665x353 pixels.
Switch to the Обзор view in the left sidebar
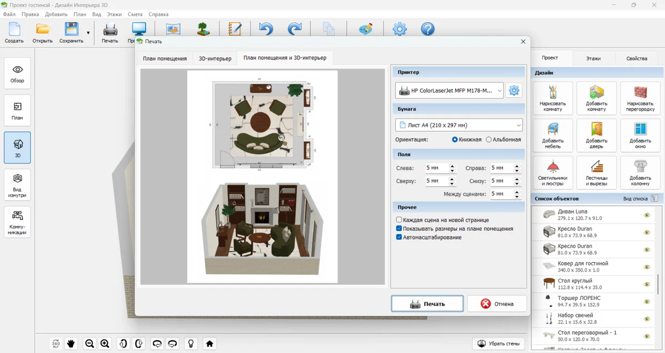pos(17,74)
